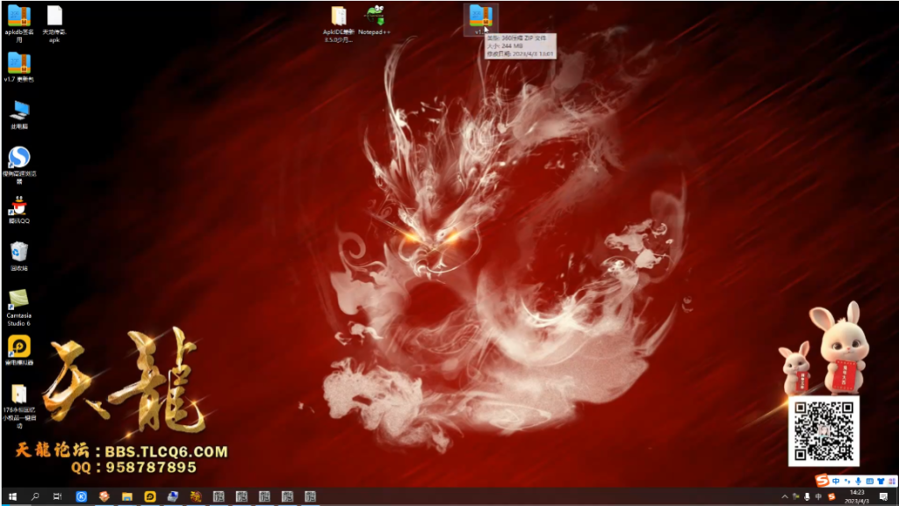
Task: Click the microphone on Sogou input toolbar
Action: coord(858,481)
